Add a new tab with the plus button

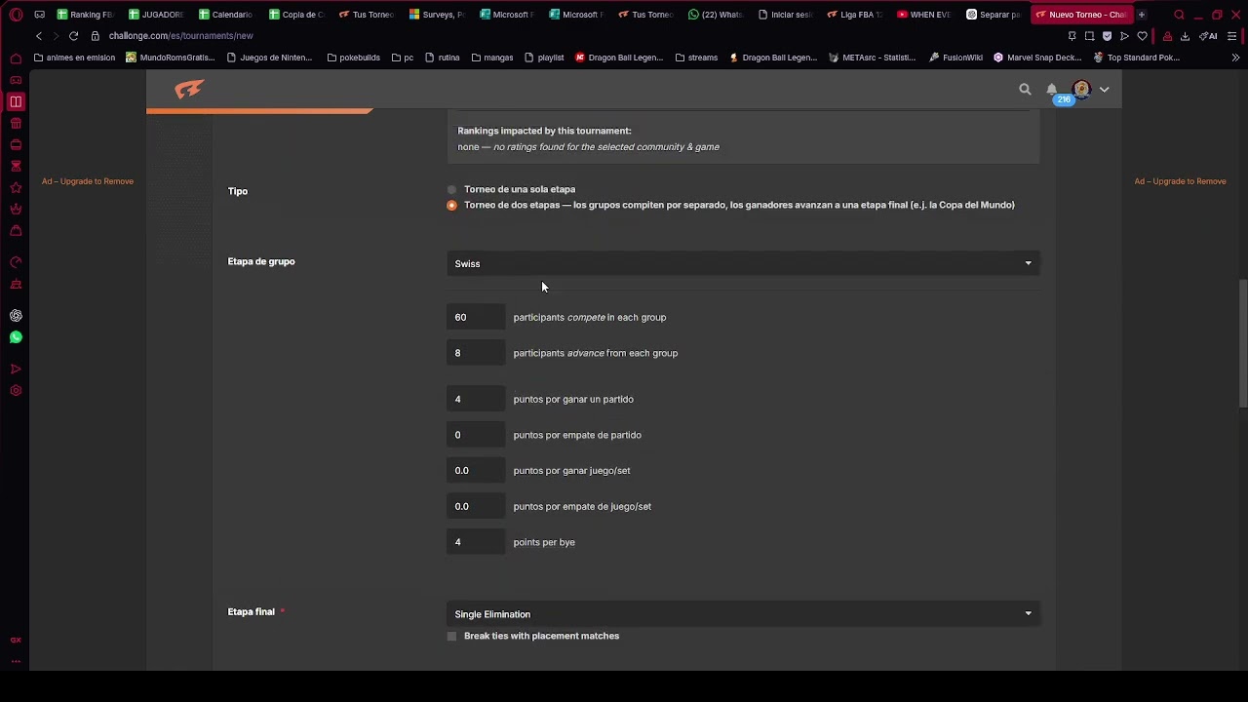click(1142, 15)
